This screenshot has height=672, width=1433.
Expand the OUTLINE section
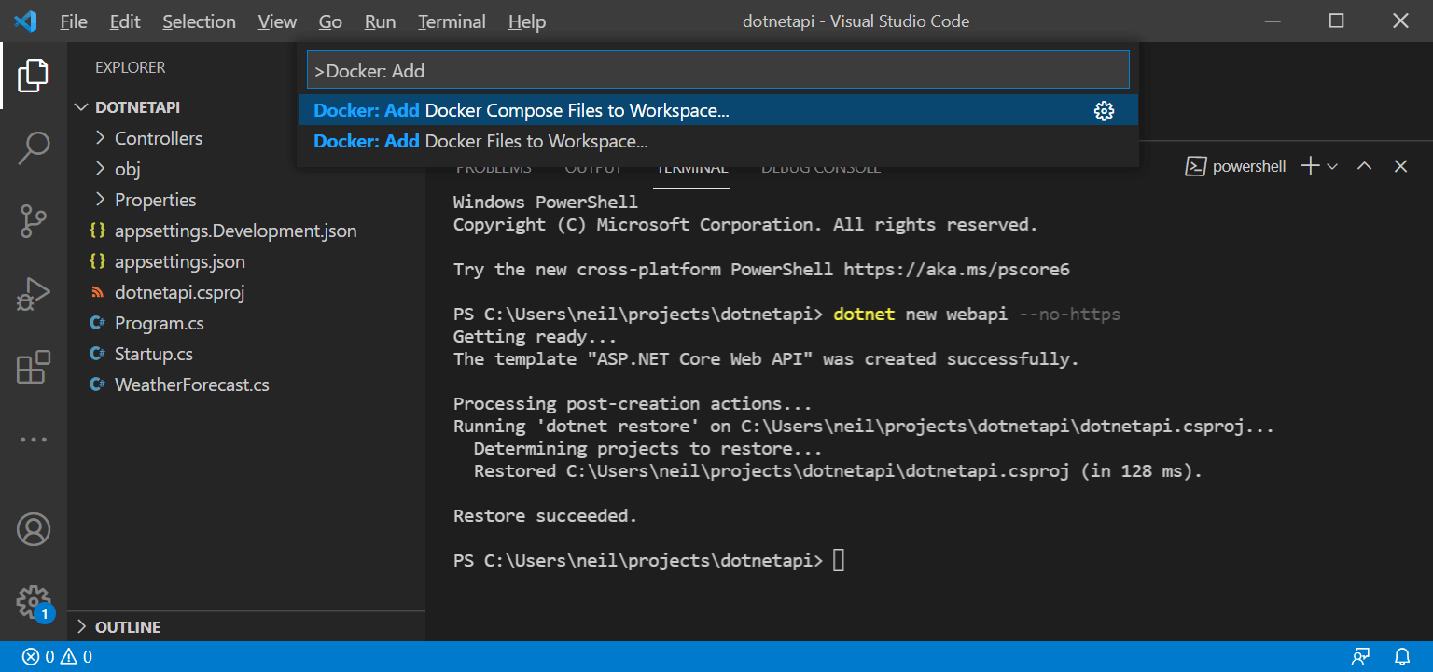pyautogui.click(x=128, y=627)
